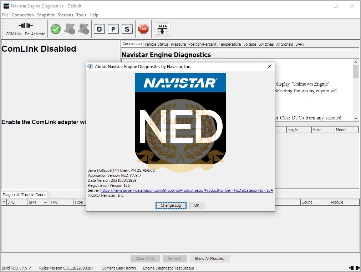
Task: Click the description panel scrollbar thumb
Action: tap(356, 72)
